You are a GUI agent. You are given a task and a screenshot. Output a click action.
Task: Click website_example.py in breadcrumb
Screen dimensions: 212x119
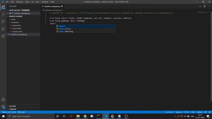click(53, 10)
